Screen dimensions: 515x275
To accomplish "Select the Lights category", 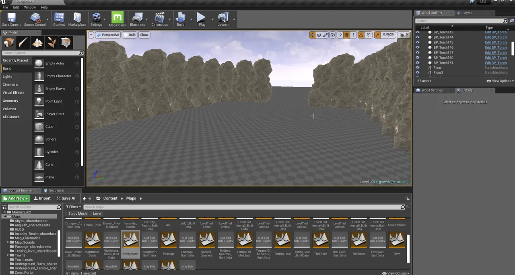I will tap(8, 76).
